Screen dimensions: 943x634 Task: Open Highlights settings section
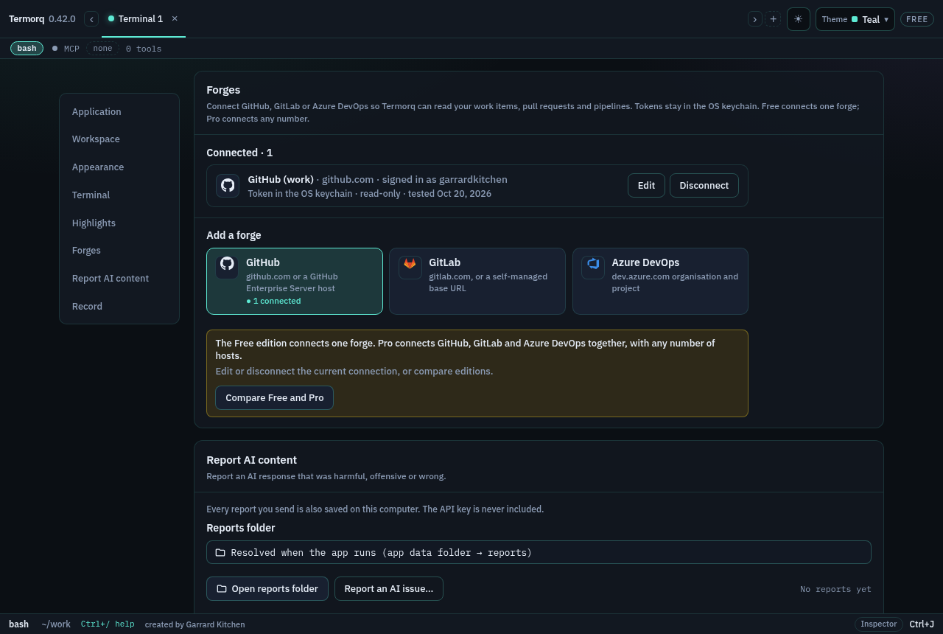click(x=94, y=223)
